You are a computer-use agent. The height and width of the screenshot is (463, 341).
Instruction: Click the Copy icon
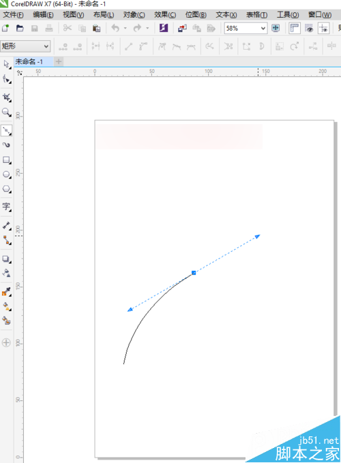82,29
